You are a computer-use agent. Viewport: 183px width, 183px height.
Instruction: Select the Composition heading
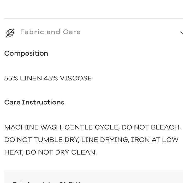[26, 53]
